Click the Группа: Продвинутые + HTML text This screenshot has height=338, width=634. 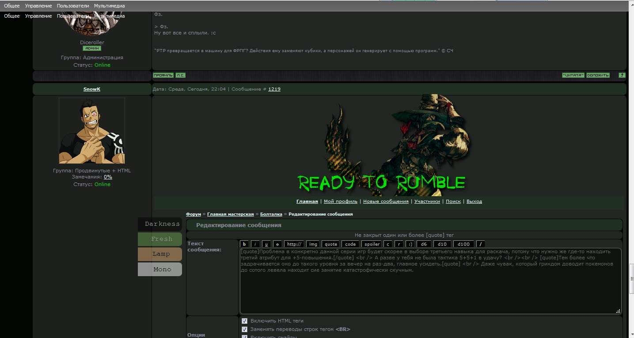click(x=92, y=171)
